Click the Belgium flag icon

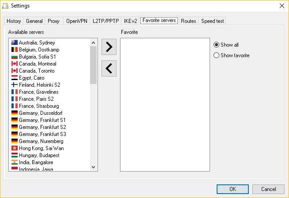point(15,50)
